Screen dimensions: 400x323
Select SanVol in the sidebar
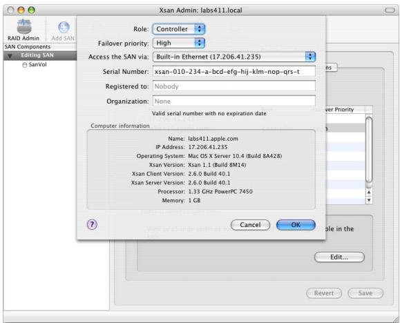37,64
